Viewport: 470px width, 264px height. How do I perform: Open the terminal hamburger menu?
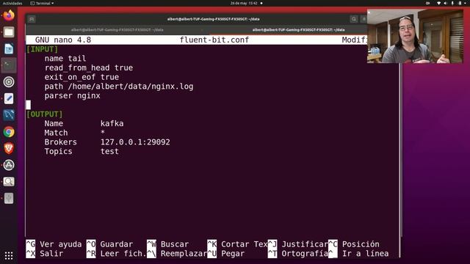coord(364,19)
